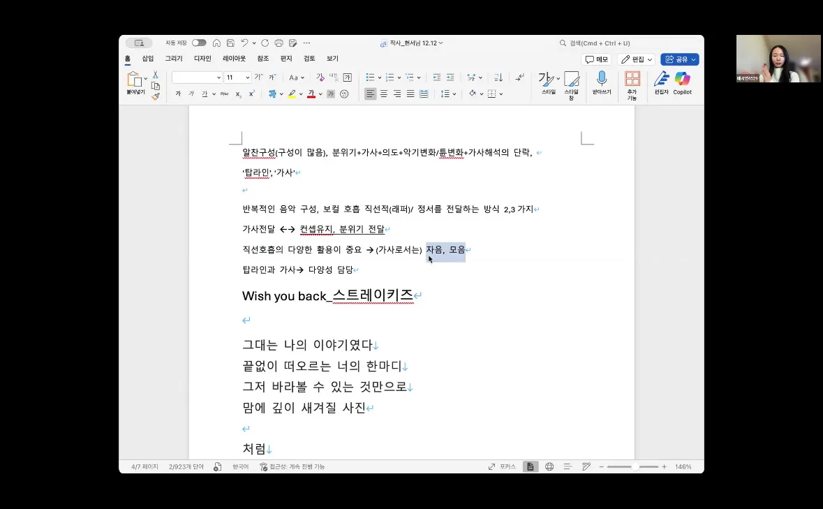Switch to the 삽입 ribbon tab
This screenshot has width=823, height=509.
148,59
